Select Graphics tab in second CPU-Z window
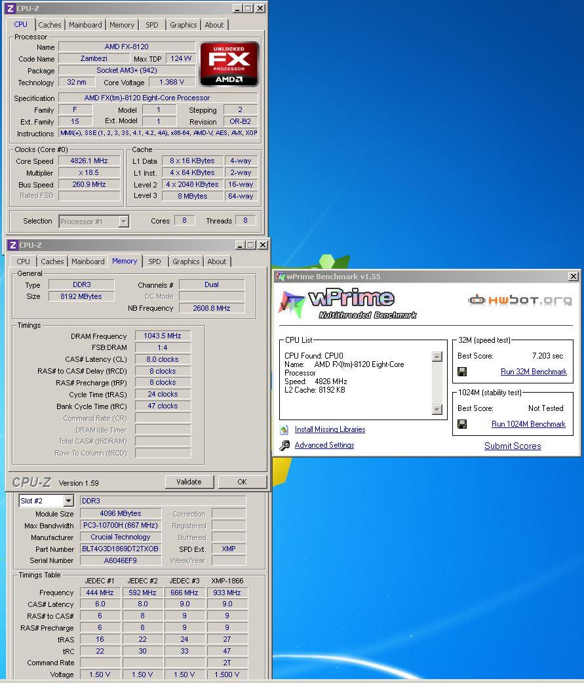Image resolution: width=584 pixels, height=683 pixels. tap(186, 262)
